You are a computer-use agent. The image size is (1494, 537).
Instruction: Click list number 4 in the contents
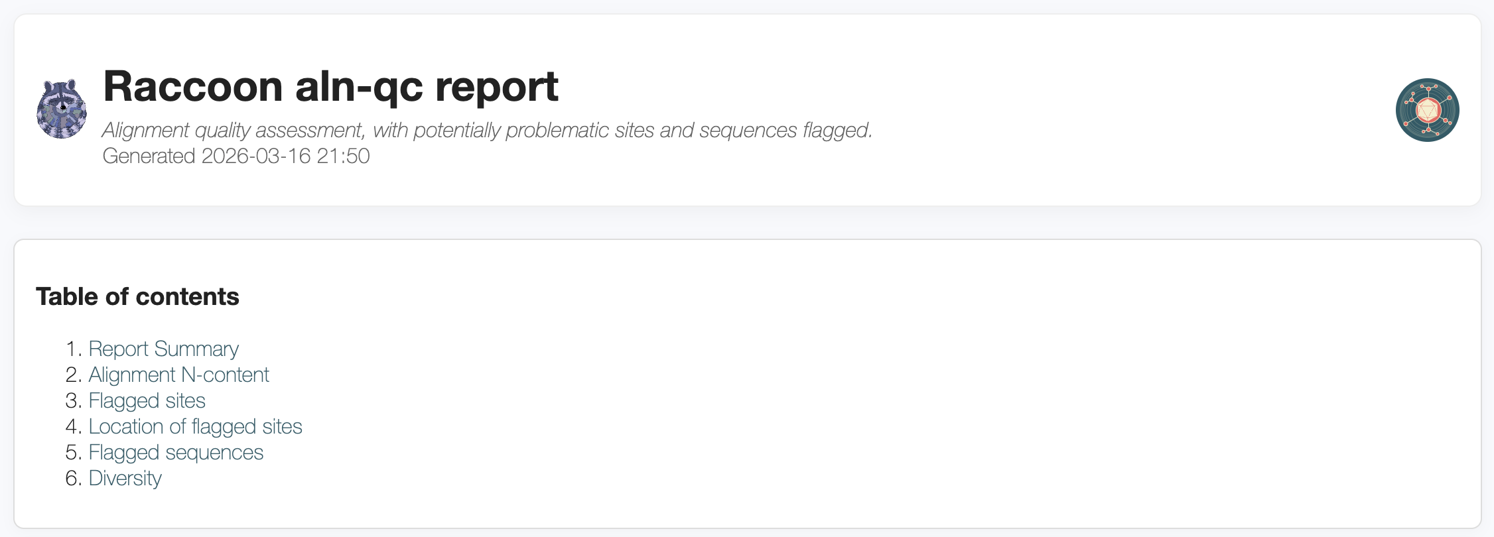coord(73,426)
